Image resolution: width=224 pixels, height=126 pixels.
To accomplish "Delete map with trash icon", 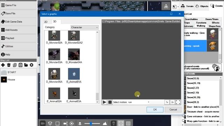I will pyautogui.click(x=9, y=65).
